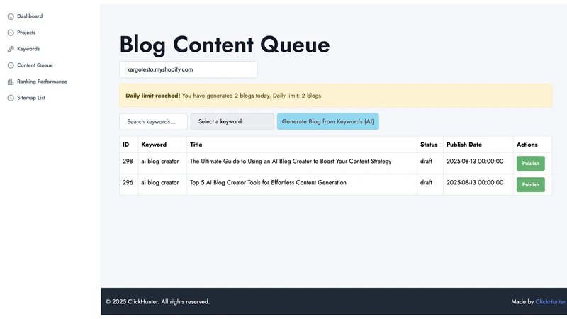Image resolution: width=567 pixels, height=319 pixels.
Task: Click the 'Daily limit reached!' alert text
Action: [x=152, y=96]
